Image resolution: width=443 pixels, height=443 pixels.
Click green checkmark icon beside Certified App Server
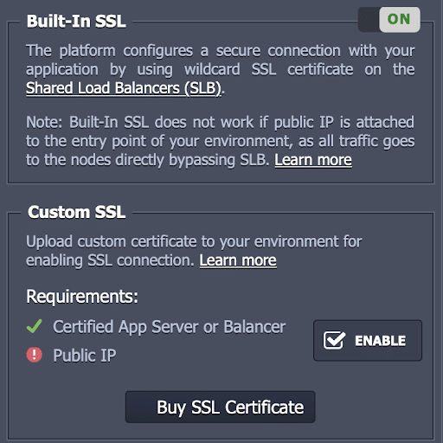tap(35, 326)
